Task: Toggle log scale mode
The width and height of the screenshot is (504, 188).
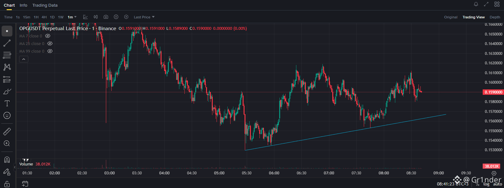Action: click(x=487, y=184)
